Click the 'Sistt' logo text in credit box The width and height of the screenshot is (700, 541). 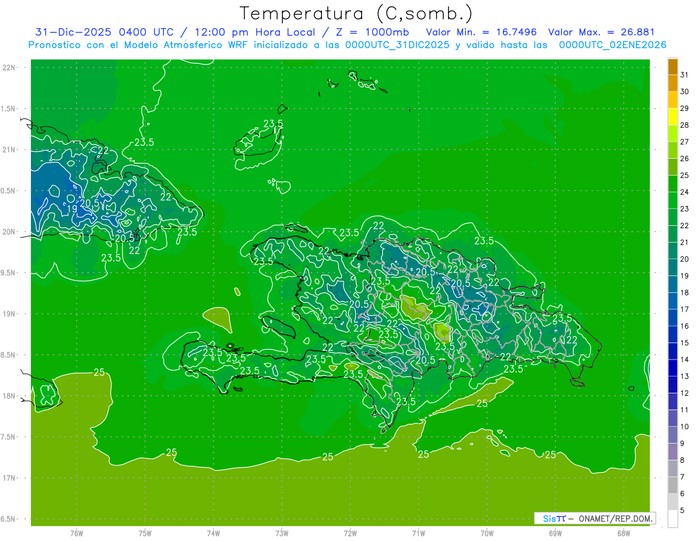tap(554, 518)
